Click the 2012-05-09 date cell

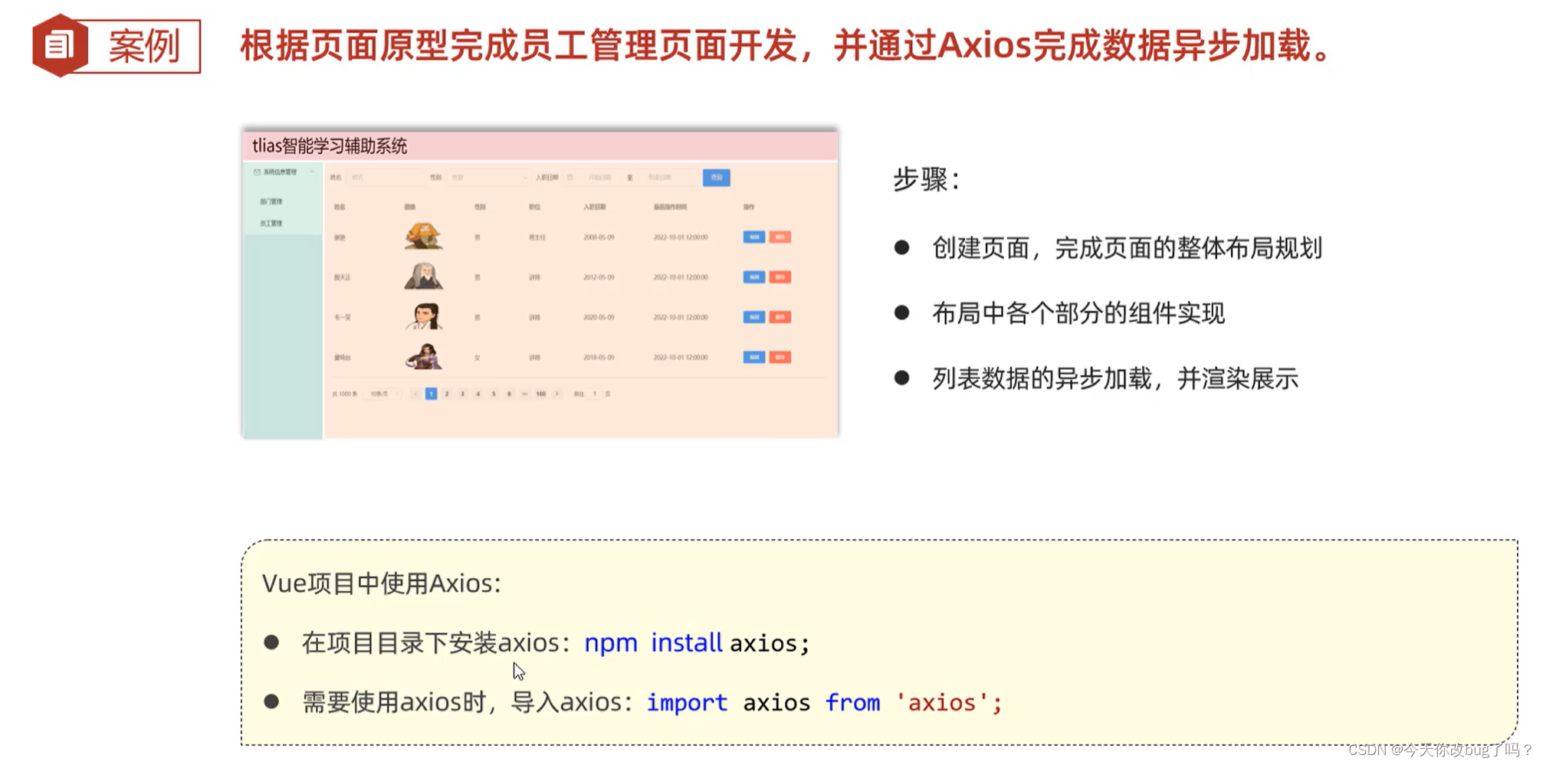(x=599, y=277)
